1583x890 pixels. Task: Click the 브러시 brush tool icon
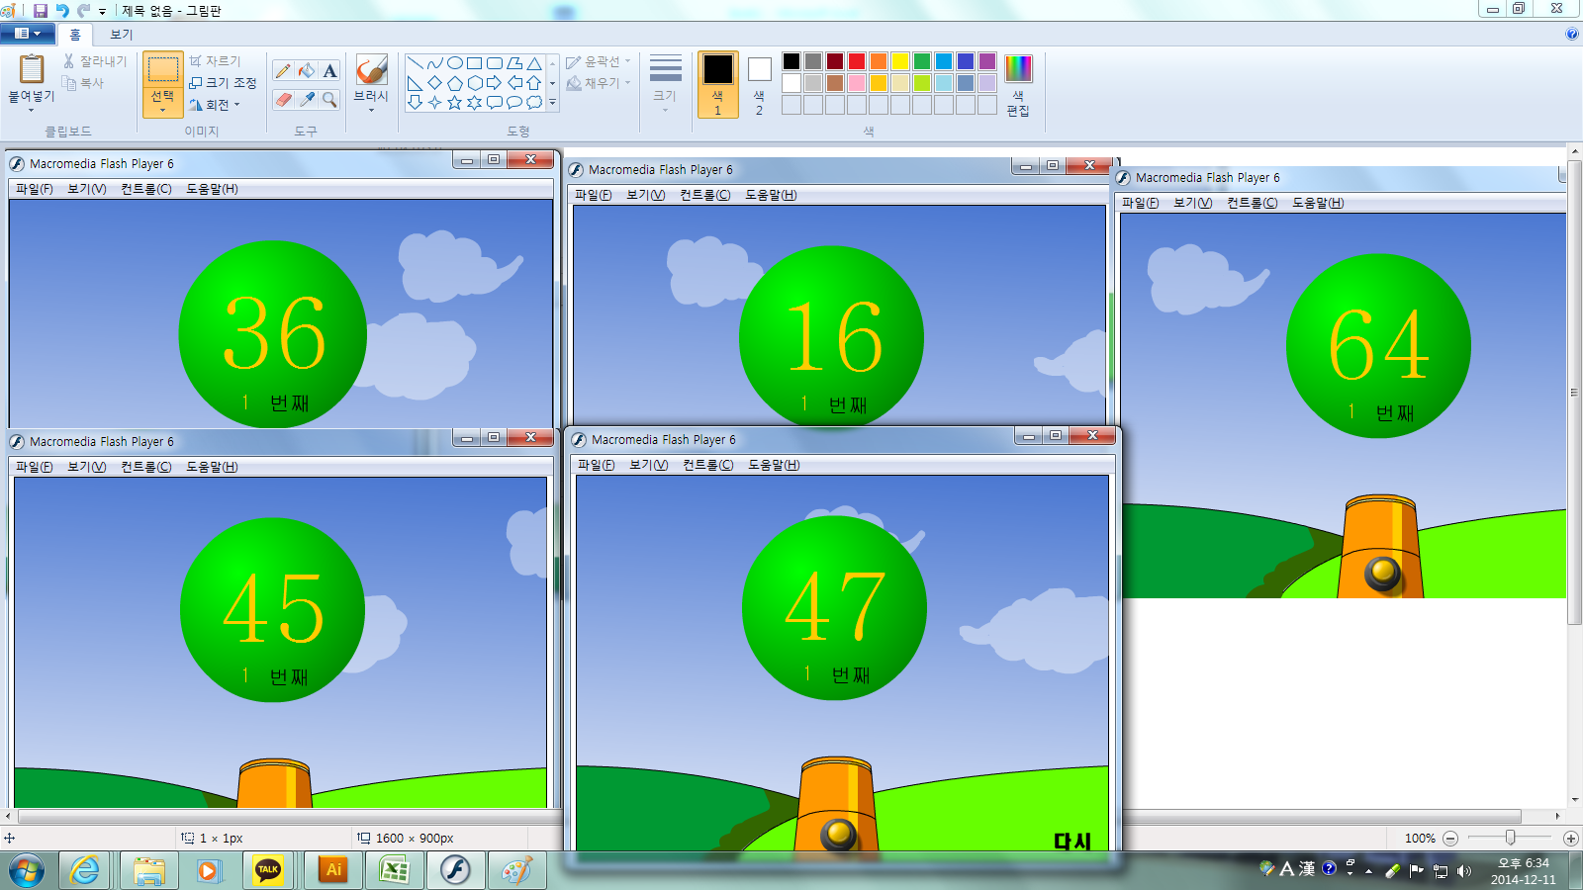pos(371,70)
